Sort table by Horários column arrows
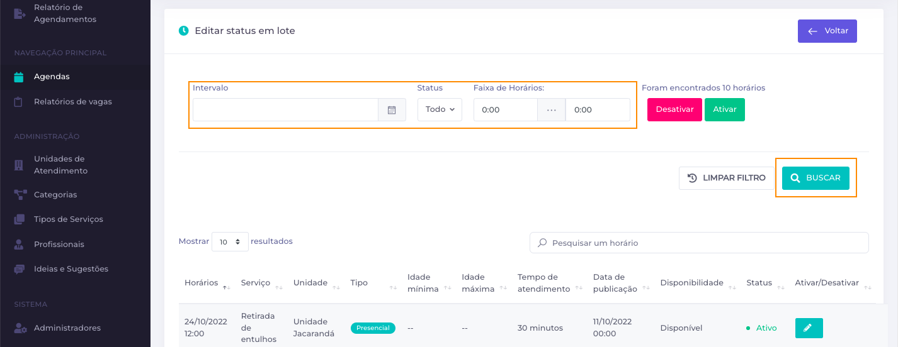The image size is (898, 347). coord(227,288)
